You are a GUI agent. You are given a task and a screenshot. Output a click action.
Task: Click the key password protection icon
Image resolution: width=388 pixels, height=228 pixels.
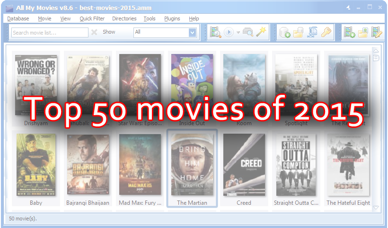tap(326, 32)
